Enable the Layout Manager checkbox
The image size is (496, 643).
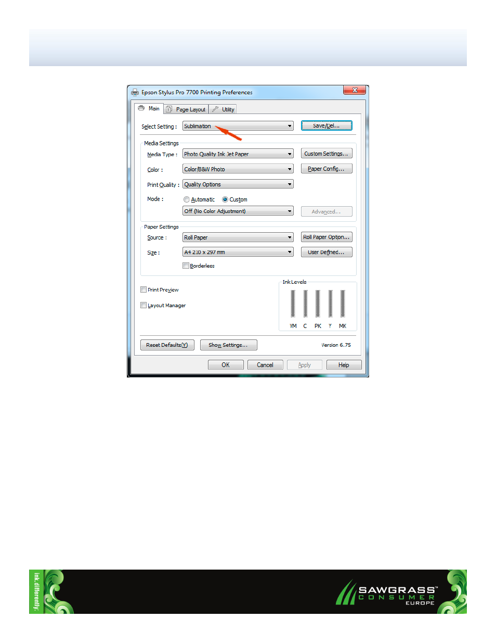[x=143, y=305]
